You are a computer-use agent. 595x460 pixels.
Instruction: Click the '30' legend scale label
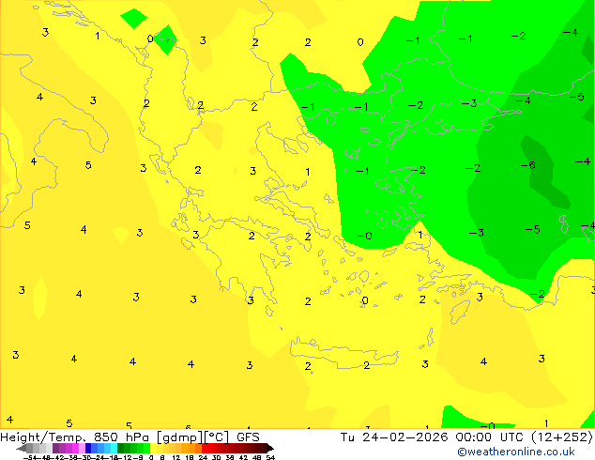(216, 458)
